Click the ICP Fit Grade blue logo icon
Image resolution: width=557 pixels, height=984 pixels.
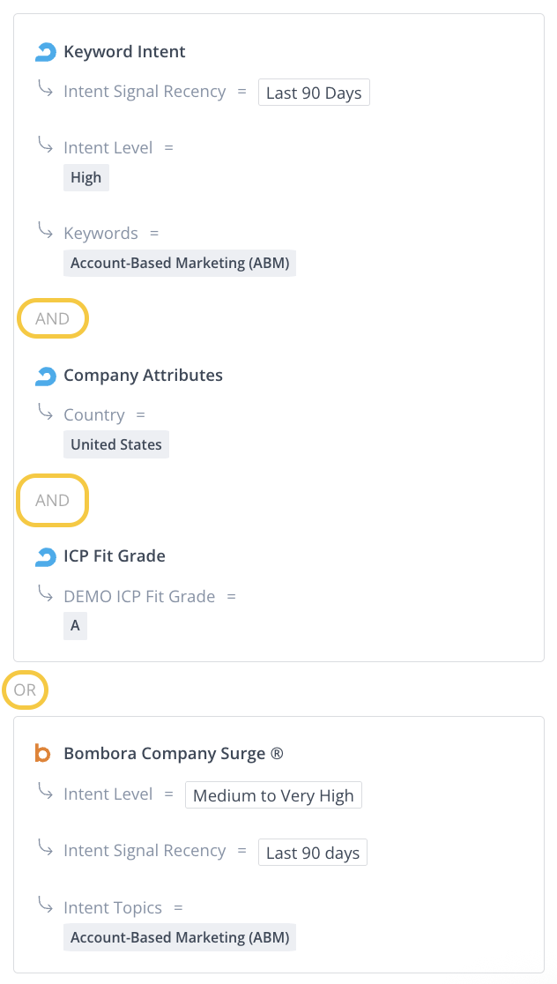coord(45,557)
